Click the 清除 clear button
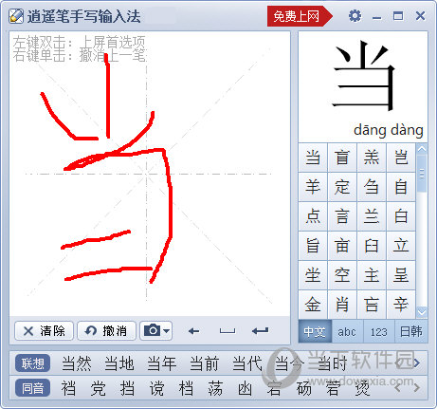 point(44,331)
